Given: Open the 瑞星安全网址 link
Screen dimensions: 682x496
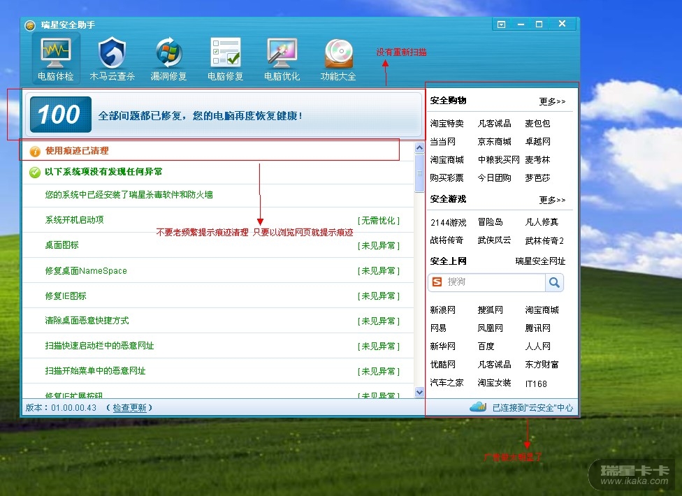Looking at the screenshot, I should click(x=540, y=261).
